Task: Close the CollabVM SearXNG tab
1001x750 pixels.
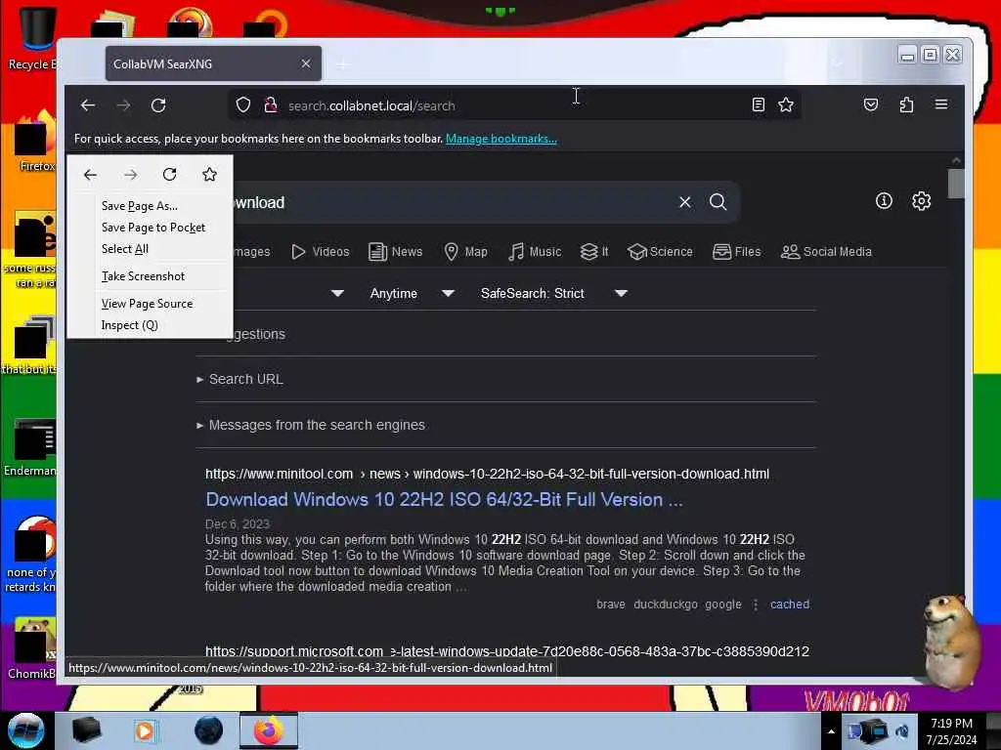Action: 306,63
